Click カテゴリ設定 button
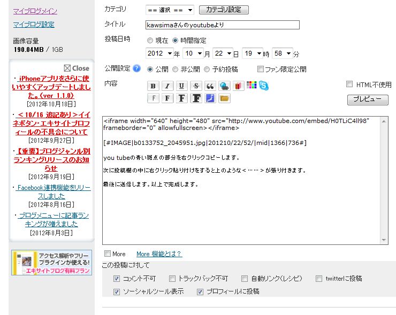This screenshot has height=315, width=396. (x=224, y=10)
